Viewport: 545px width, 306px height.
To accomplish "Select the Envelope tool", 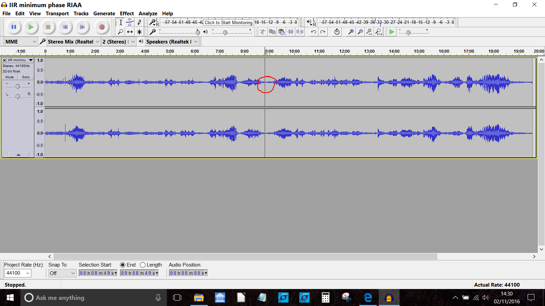I will [130, 22].
